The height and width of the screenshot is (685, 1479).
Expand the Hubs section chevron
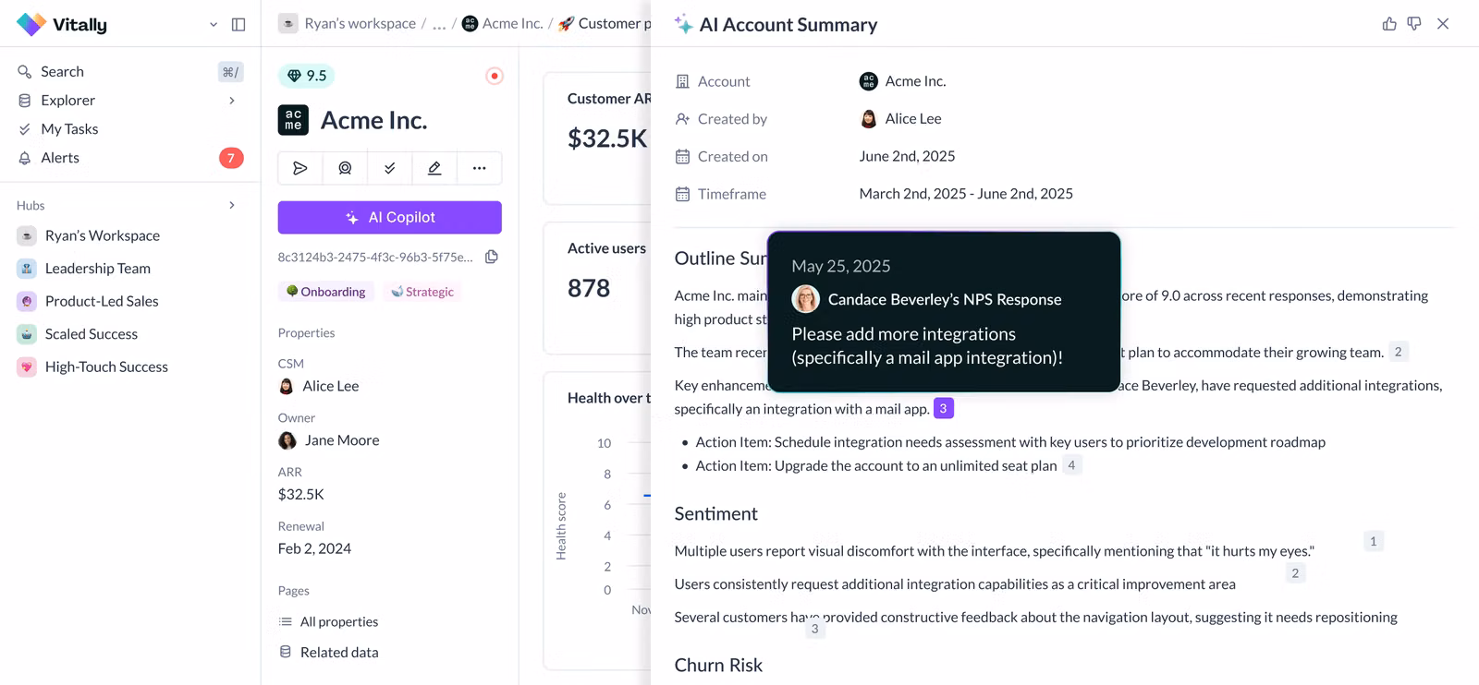232,205
